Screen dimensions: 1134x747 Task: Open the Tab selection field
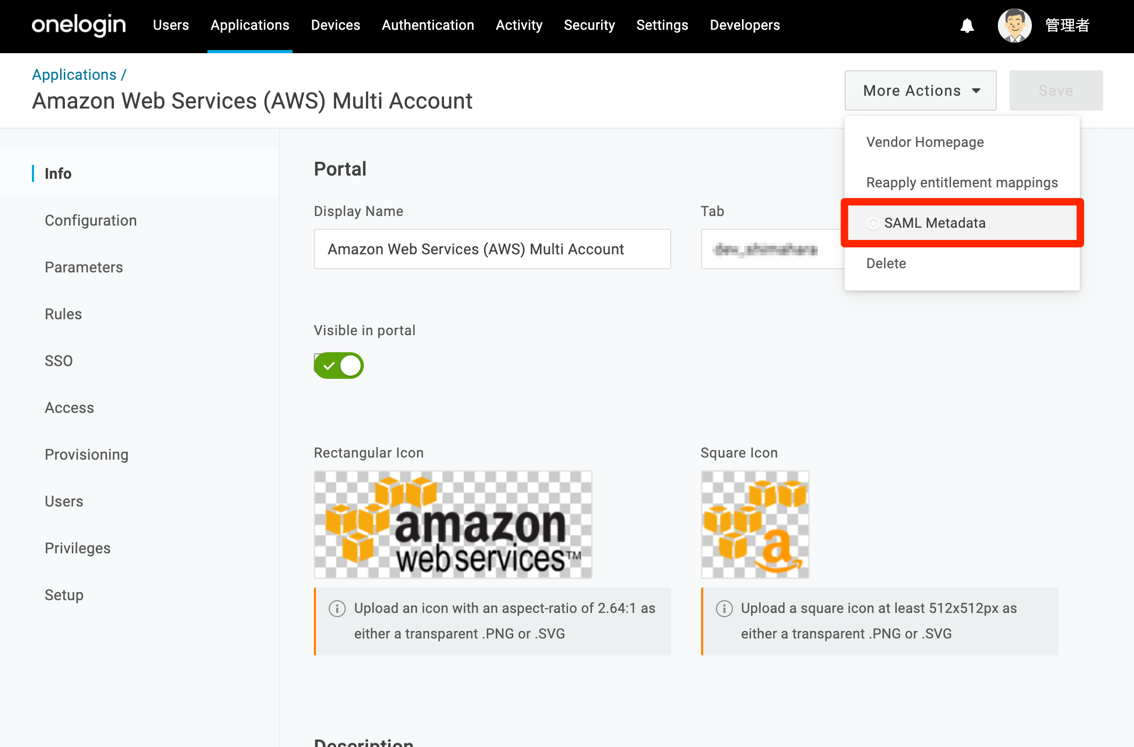click(773, 249)
